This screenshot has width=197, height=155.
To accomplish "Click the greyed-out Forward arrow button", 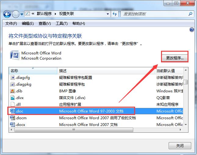I will [16, 14].
